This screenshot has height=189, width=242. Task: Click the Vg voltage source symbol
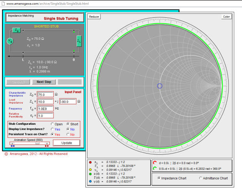point(10,41)
